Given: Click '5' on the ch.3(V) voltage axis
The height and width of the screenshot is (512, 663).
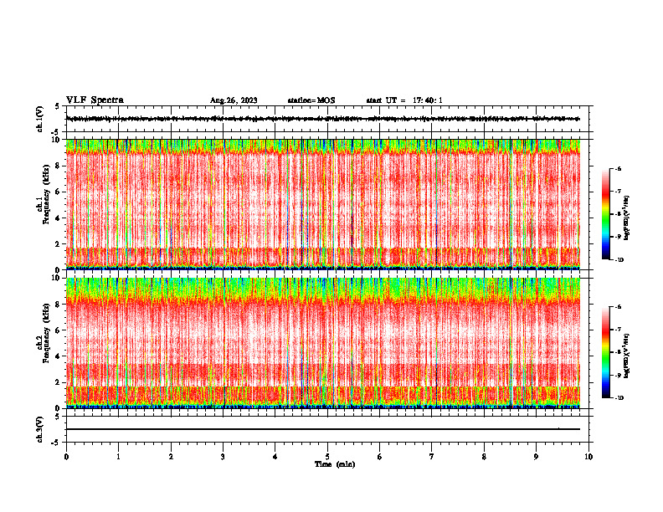Looking at the screenshot, I should (x=58, y=417).
